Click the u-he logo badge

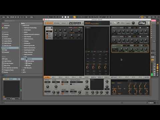click(x=142, y=23)
